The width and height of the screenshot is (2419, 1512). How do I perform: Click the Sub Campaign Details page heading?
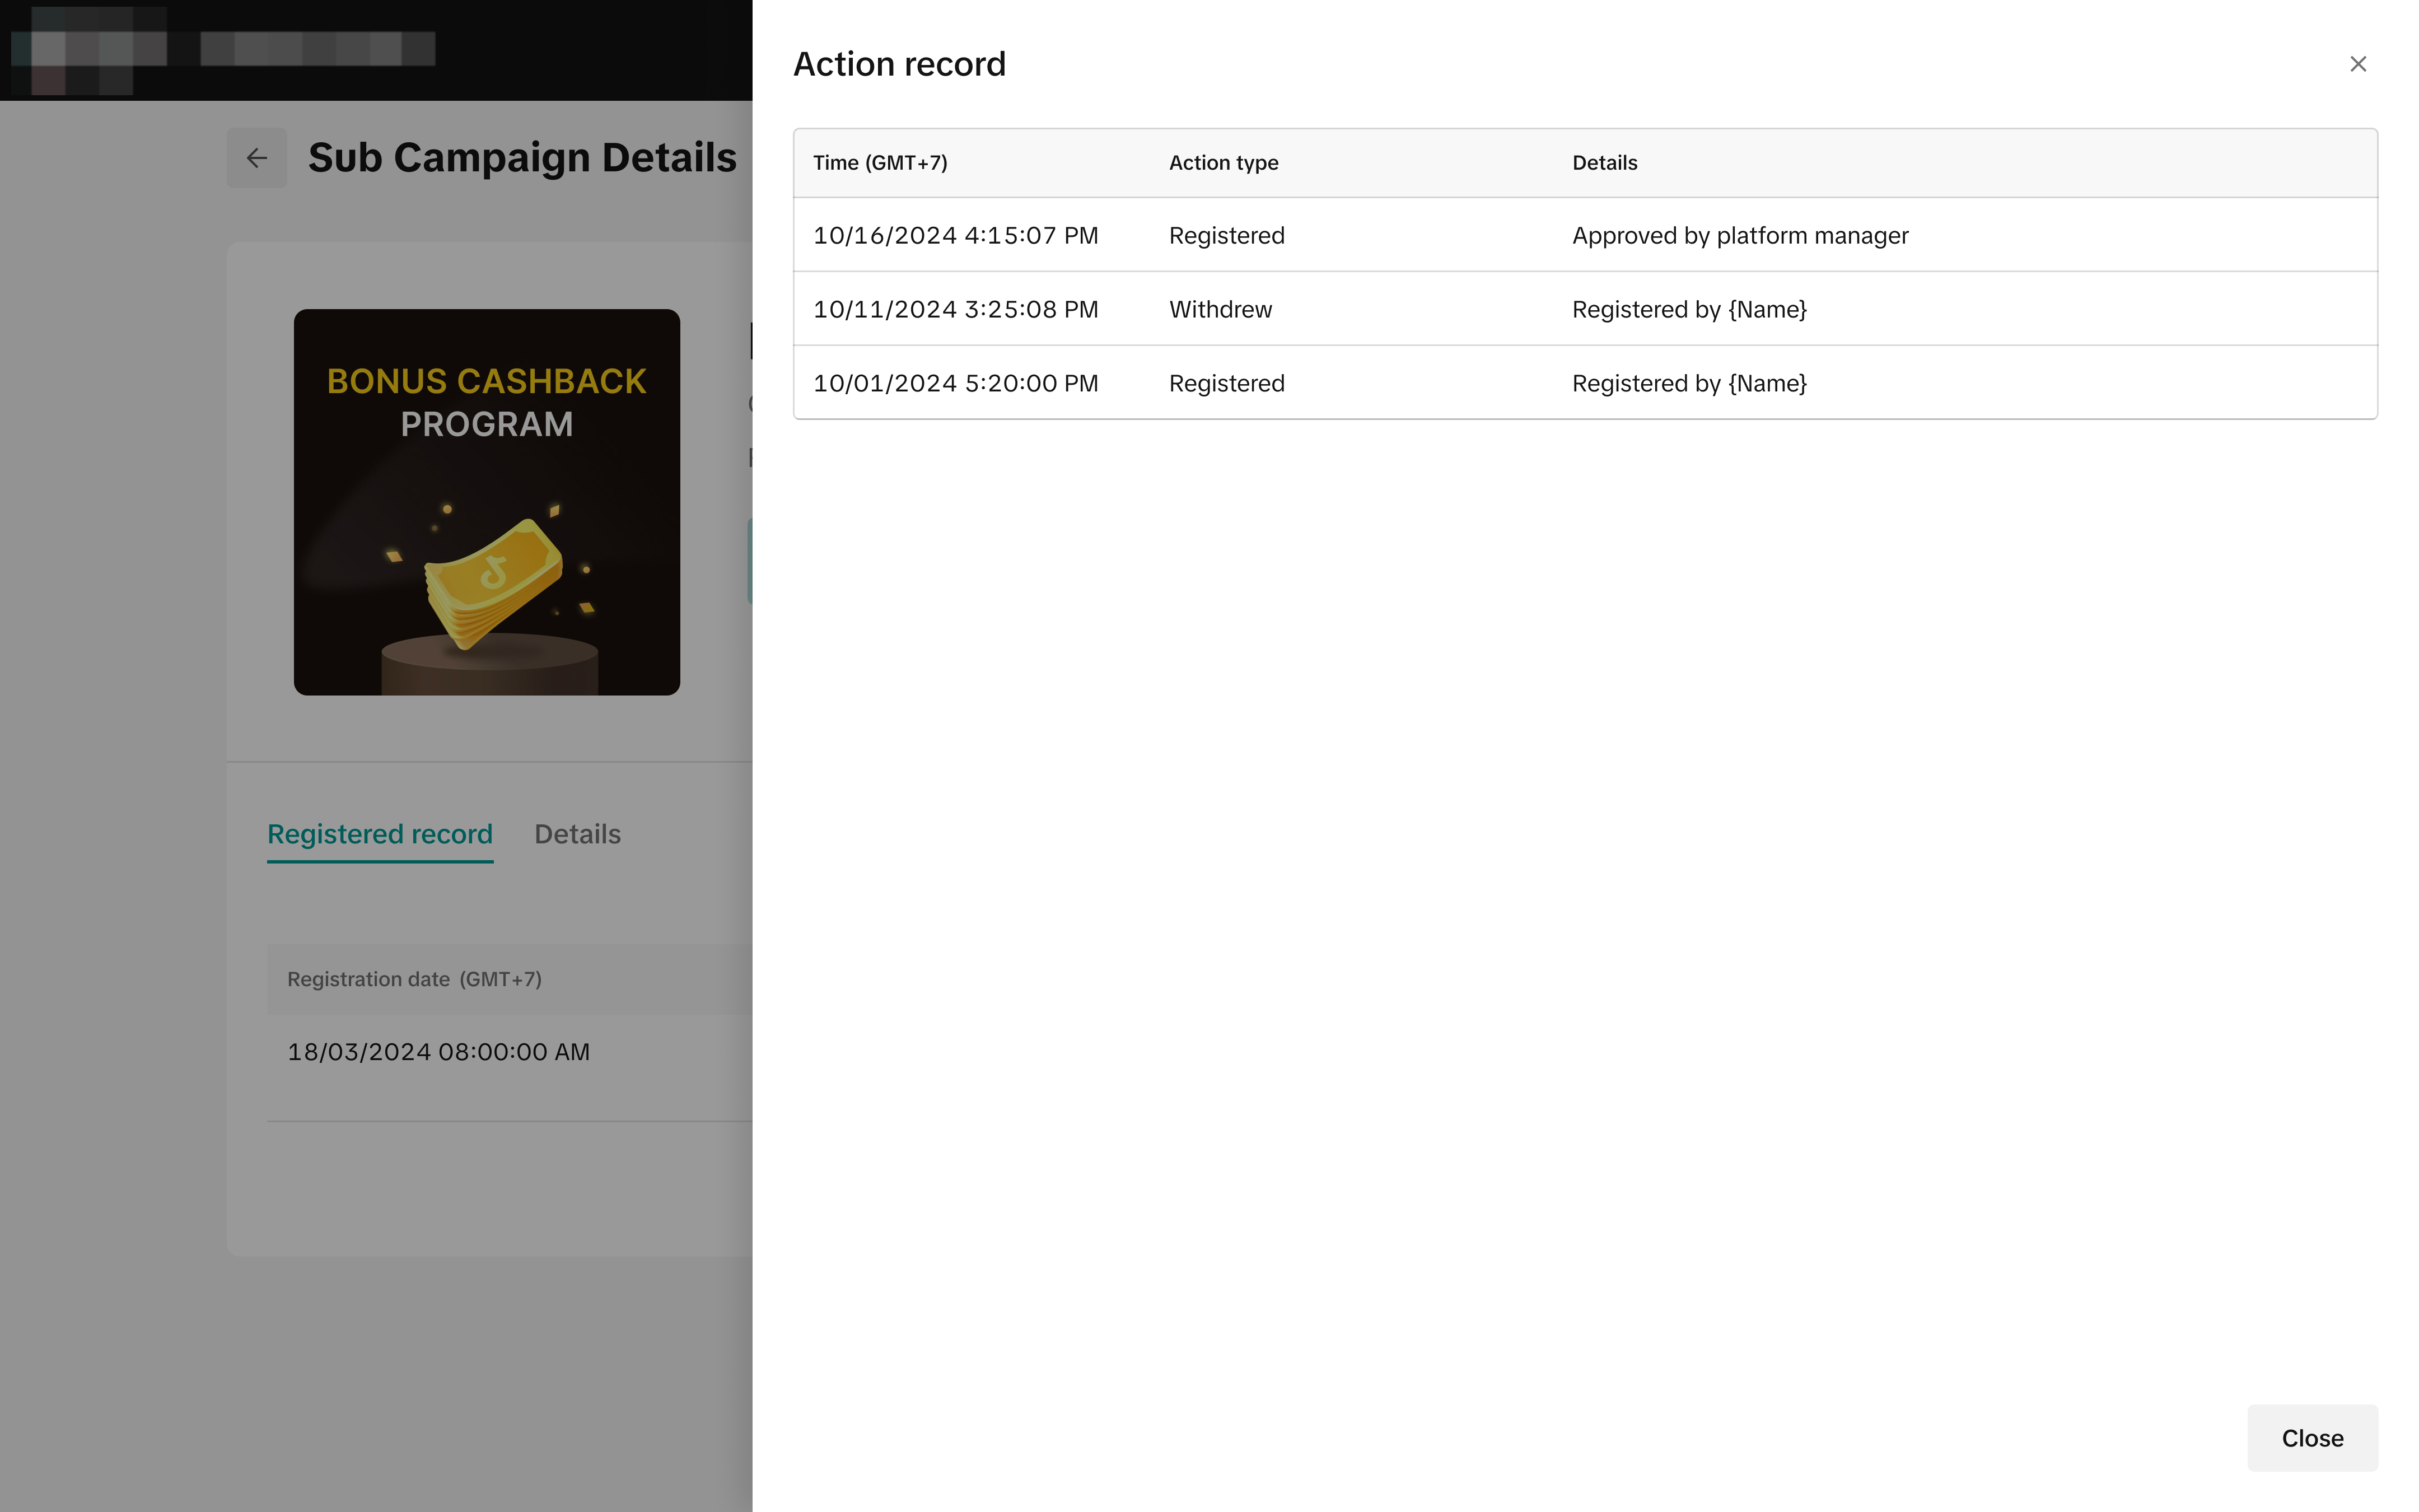(x=522, y=158)
